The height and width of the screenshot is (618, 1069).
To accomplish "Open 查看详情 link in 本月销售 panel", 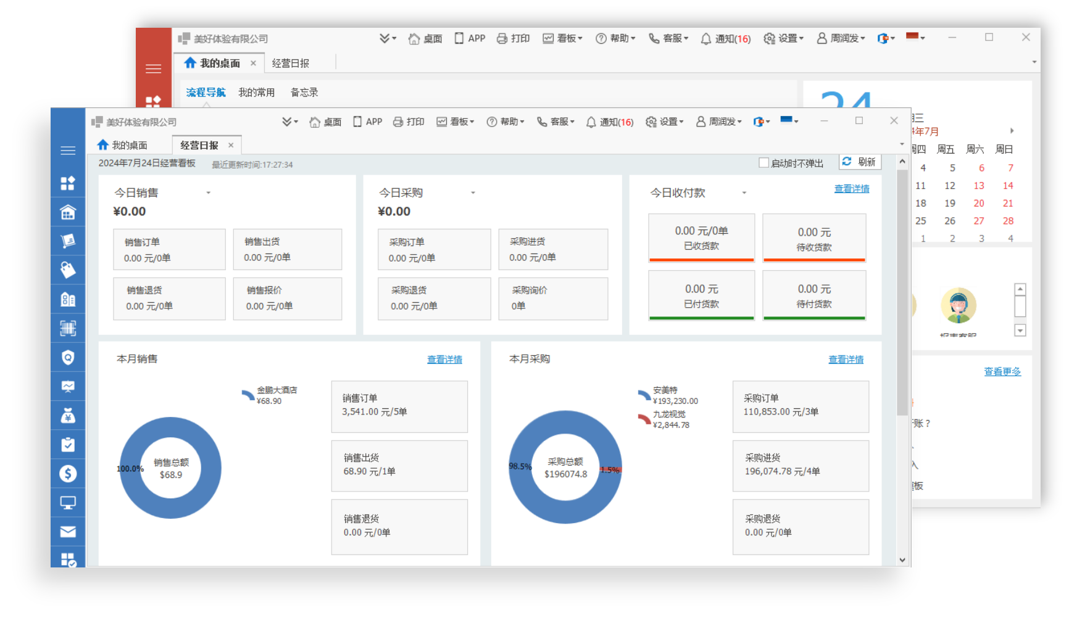I will click(444, 360).
